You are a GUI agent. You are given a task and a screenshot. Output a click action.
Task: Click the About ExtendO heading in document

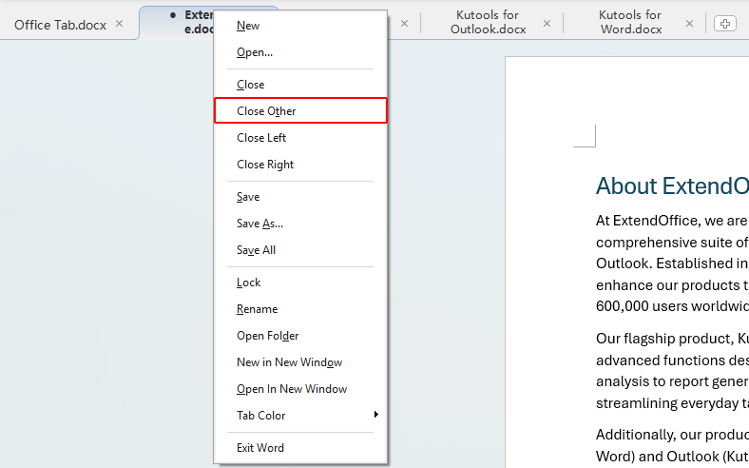pyautogui.click(x=672, y=185)
